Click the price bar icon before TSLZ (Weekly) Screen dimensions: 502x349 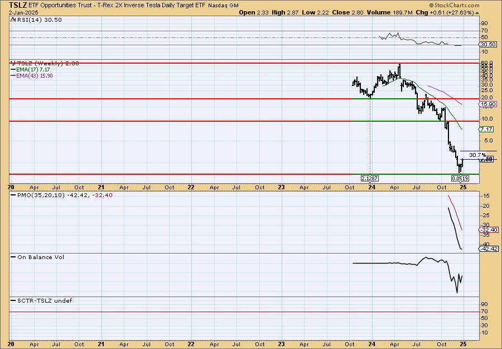pyautogui.click(x=13, y=63)
